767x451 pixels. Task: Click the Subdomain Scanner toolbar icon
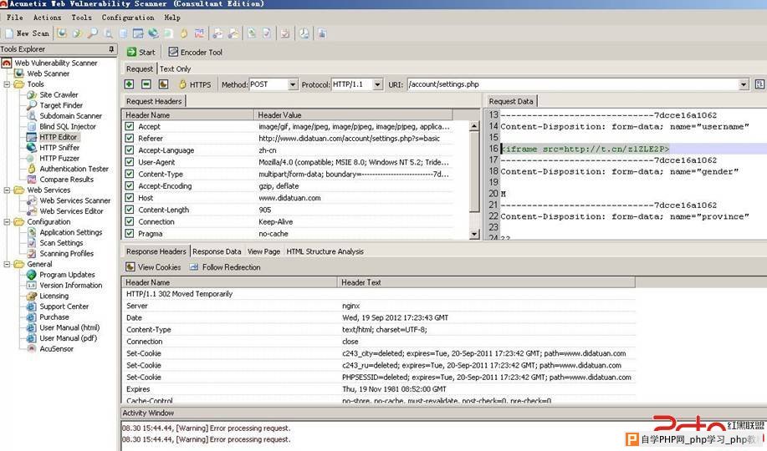click(108, 33)
